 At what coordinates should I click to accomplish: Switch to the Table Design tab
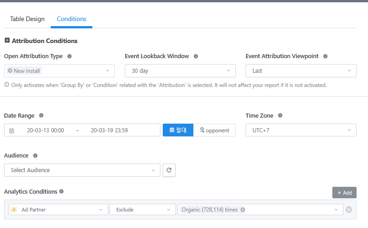[x=27, y=19]
